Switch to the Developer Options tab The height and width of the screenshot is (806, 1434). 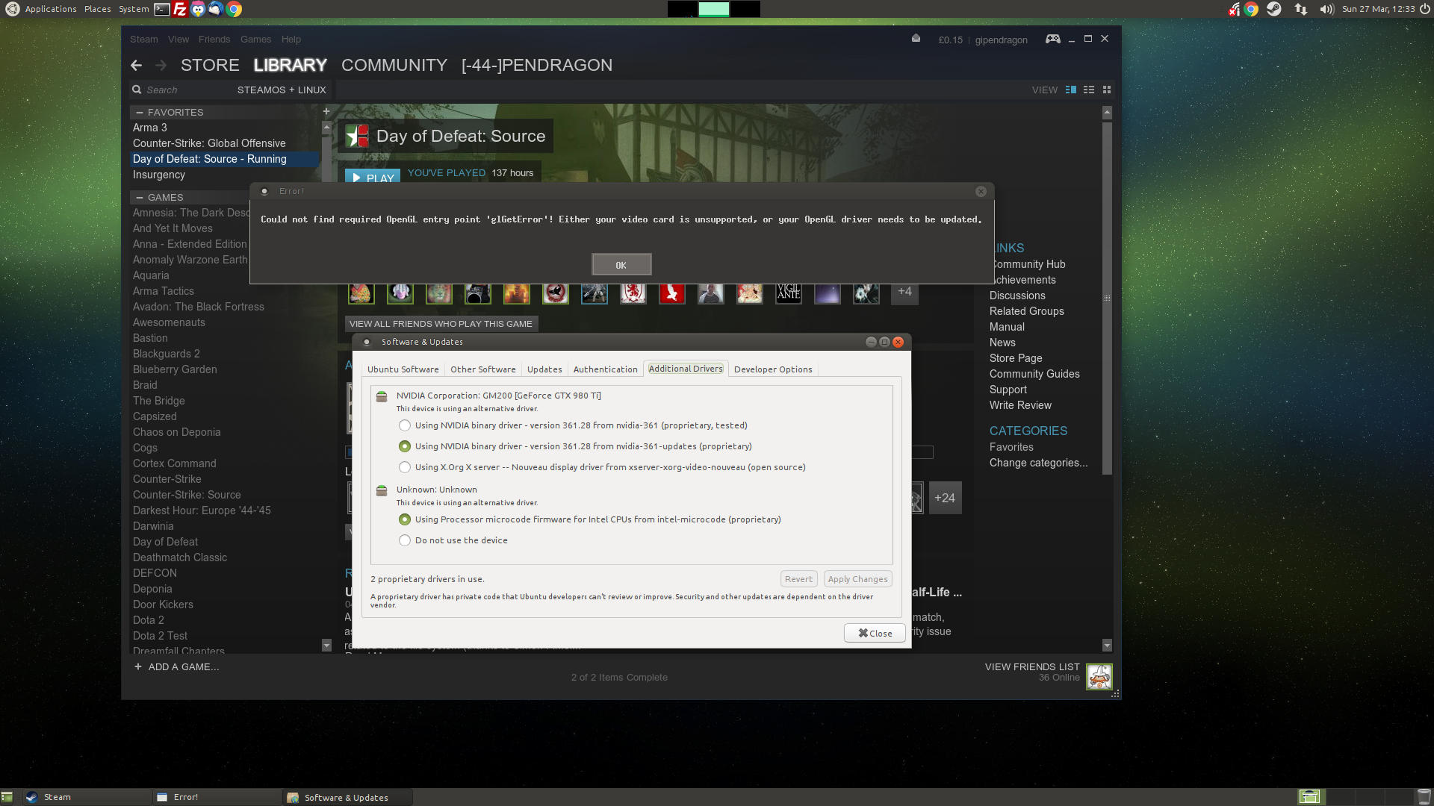click(773, 369)
